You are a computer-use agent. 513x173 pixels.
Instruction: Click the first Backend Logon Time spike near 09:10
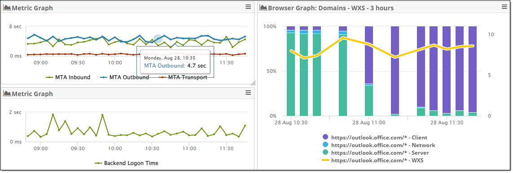[x=53, y=115]
